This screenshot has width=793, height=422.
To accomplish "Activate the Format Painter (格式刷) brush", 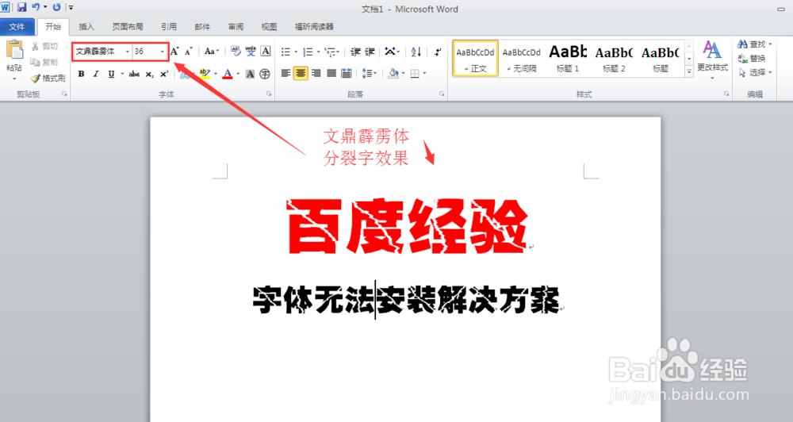I will pyautogui.click(x=48, y=78).
